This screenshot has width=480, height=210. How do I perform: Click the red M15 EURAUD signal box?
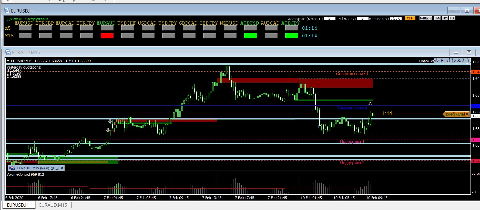pos(107,36)
